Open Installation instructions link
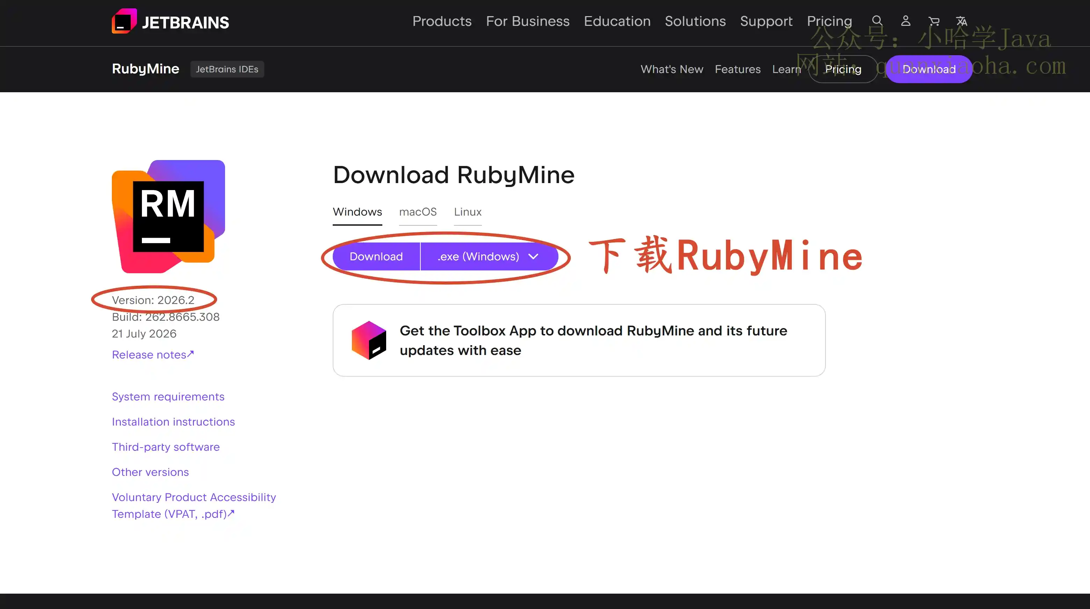 (x=173, y=422)
